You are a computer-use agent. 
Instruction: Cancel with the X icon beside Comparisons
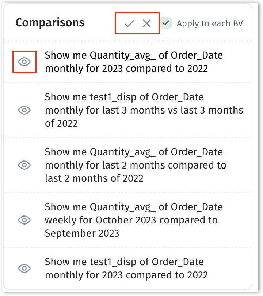[x=147, y=24]
